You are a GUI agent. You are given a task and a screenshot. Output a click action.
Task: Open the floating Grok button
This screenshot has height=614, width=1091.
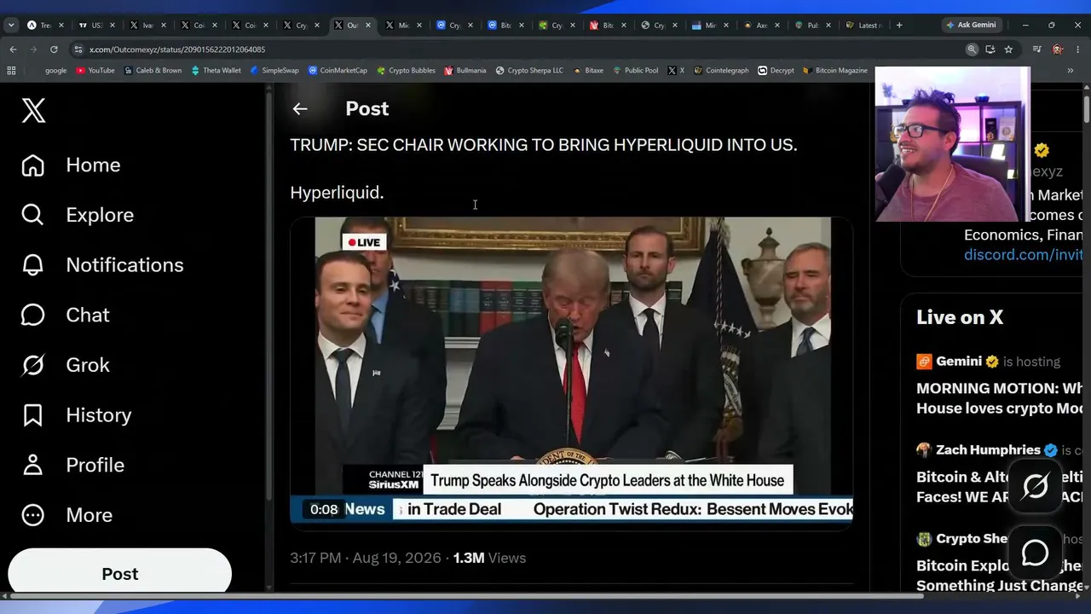pyautogui.click(x=1035, y=487)
